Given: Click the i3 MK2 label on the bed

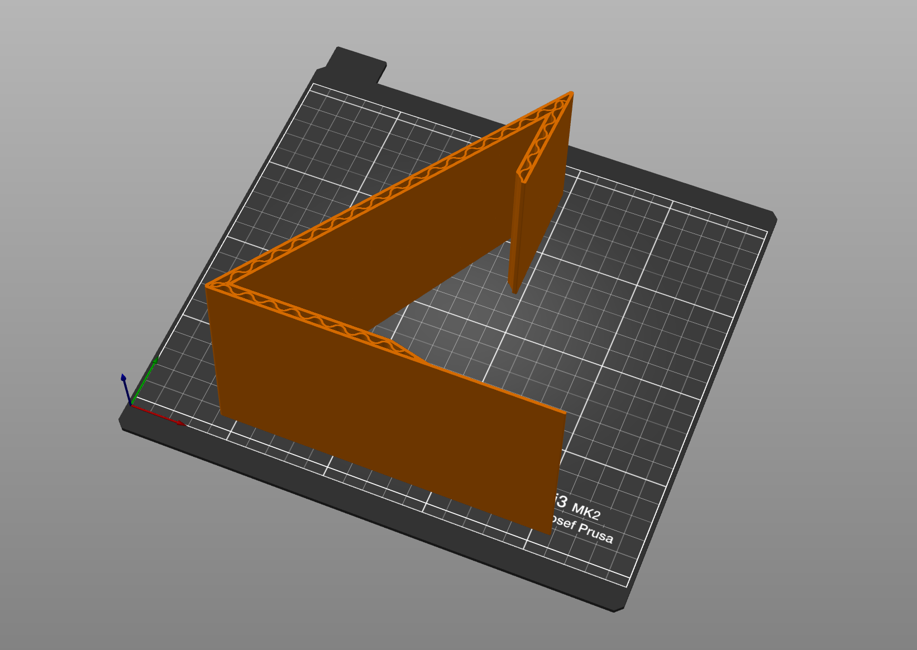Looking at the screenshot, I should click(x=581, y=505).
